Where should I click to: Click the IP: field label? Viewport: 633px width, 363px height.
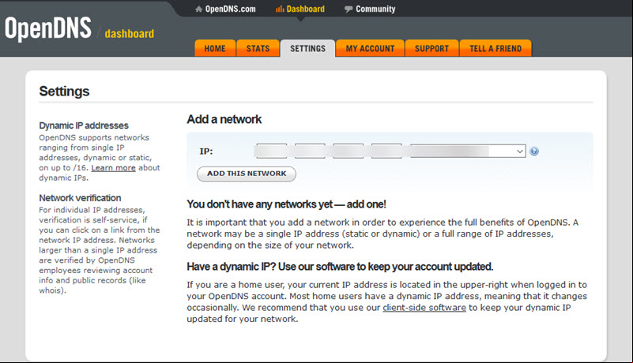click(206, 152)
